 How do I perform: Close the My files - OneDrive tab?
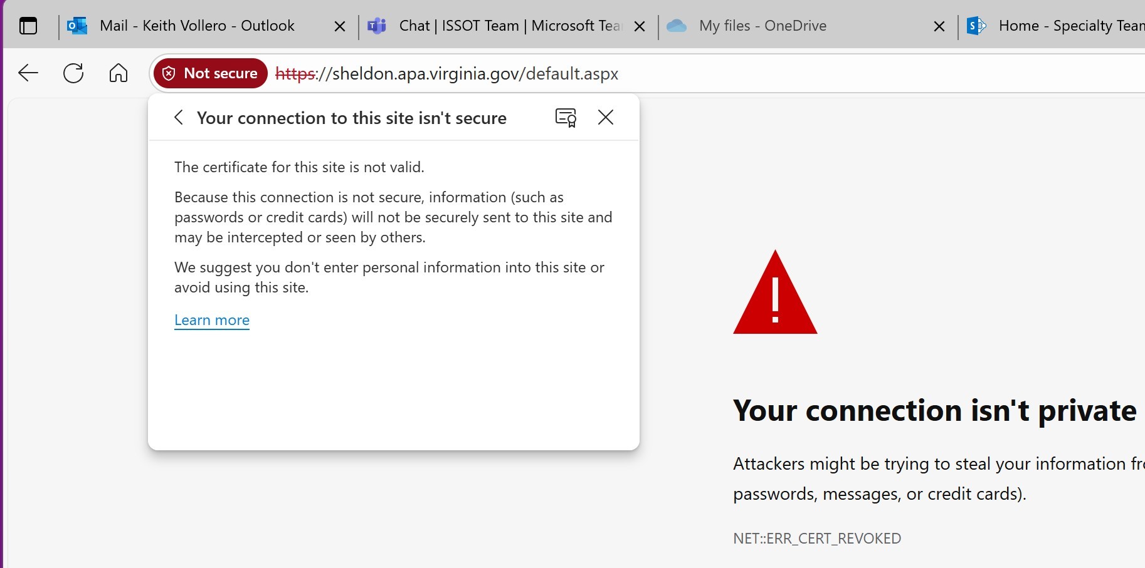(939, 26)
